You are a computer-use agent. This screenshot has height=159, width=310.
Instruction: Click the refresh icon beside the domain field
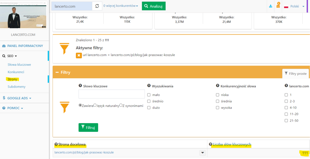coord(97,6)
